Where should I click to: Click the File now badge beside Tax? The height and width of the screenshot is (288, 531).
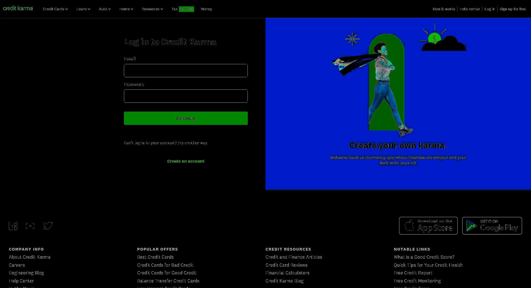click(186, 9)
